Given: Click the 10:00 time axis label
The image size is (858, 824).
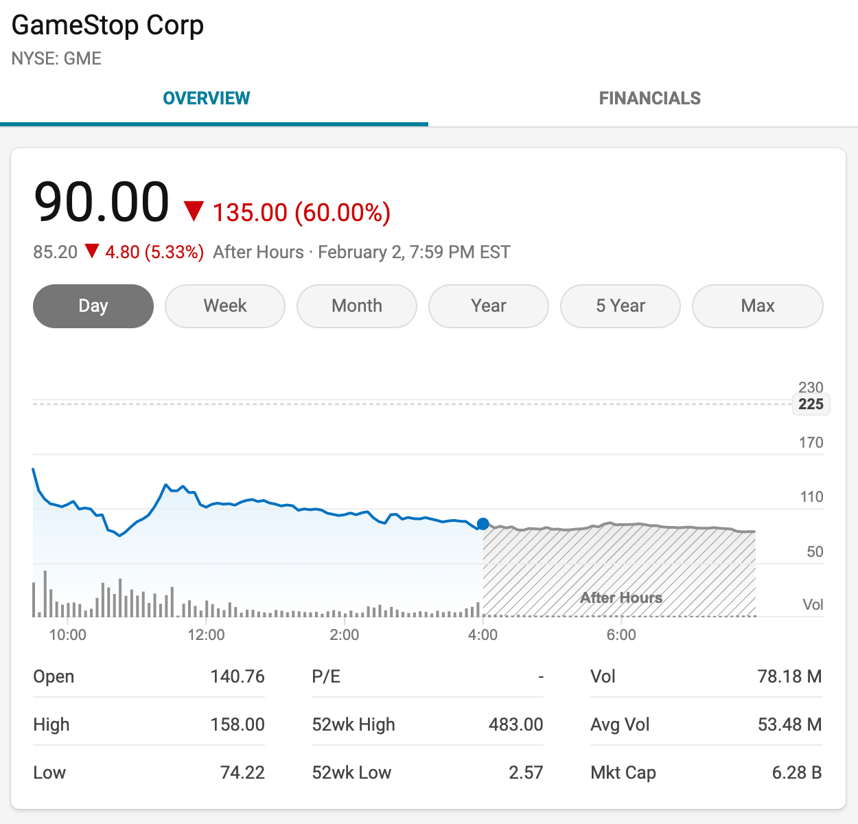Looking at the screenshot, I should click(x=68, y=634).
